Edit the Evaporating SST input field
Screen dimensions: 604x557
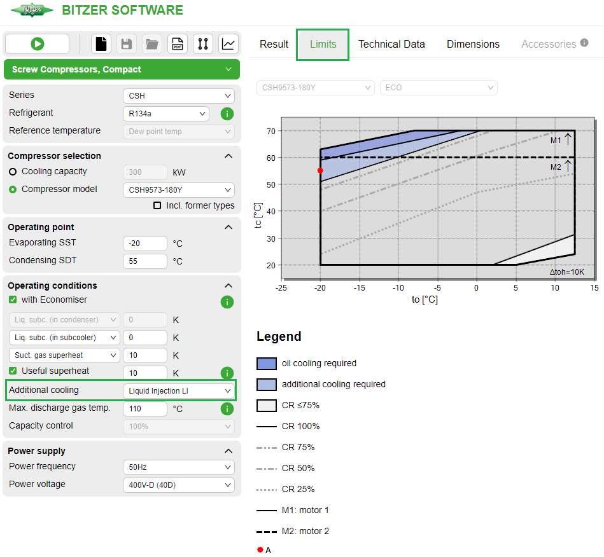pos(144,243)
